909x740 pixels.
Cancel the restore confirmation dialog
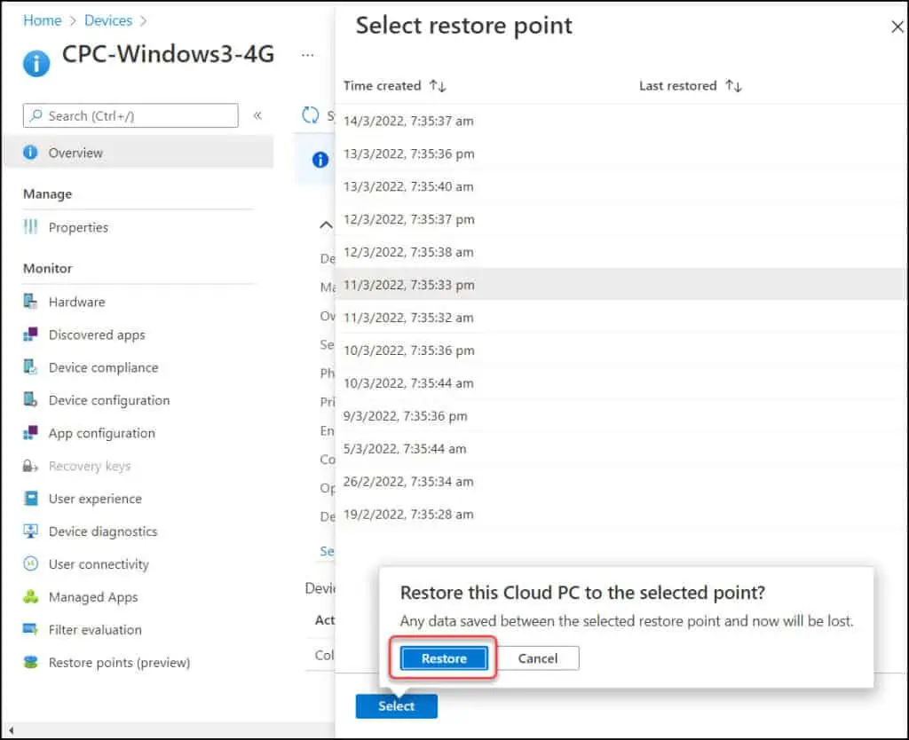coord(537,658)
